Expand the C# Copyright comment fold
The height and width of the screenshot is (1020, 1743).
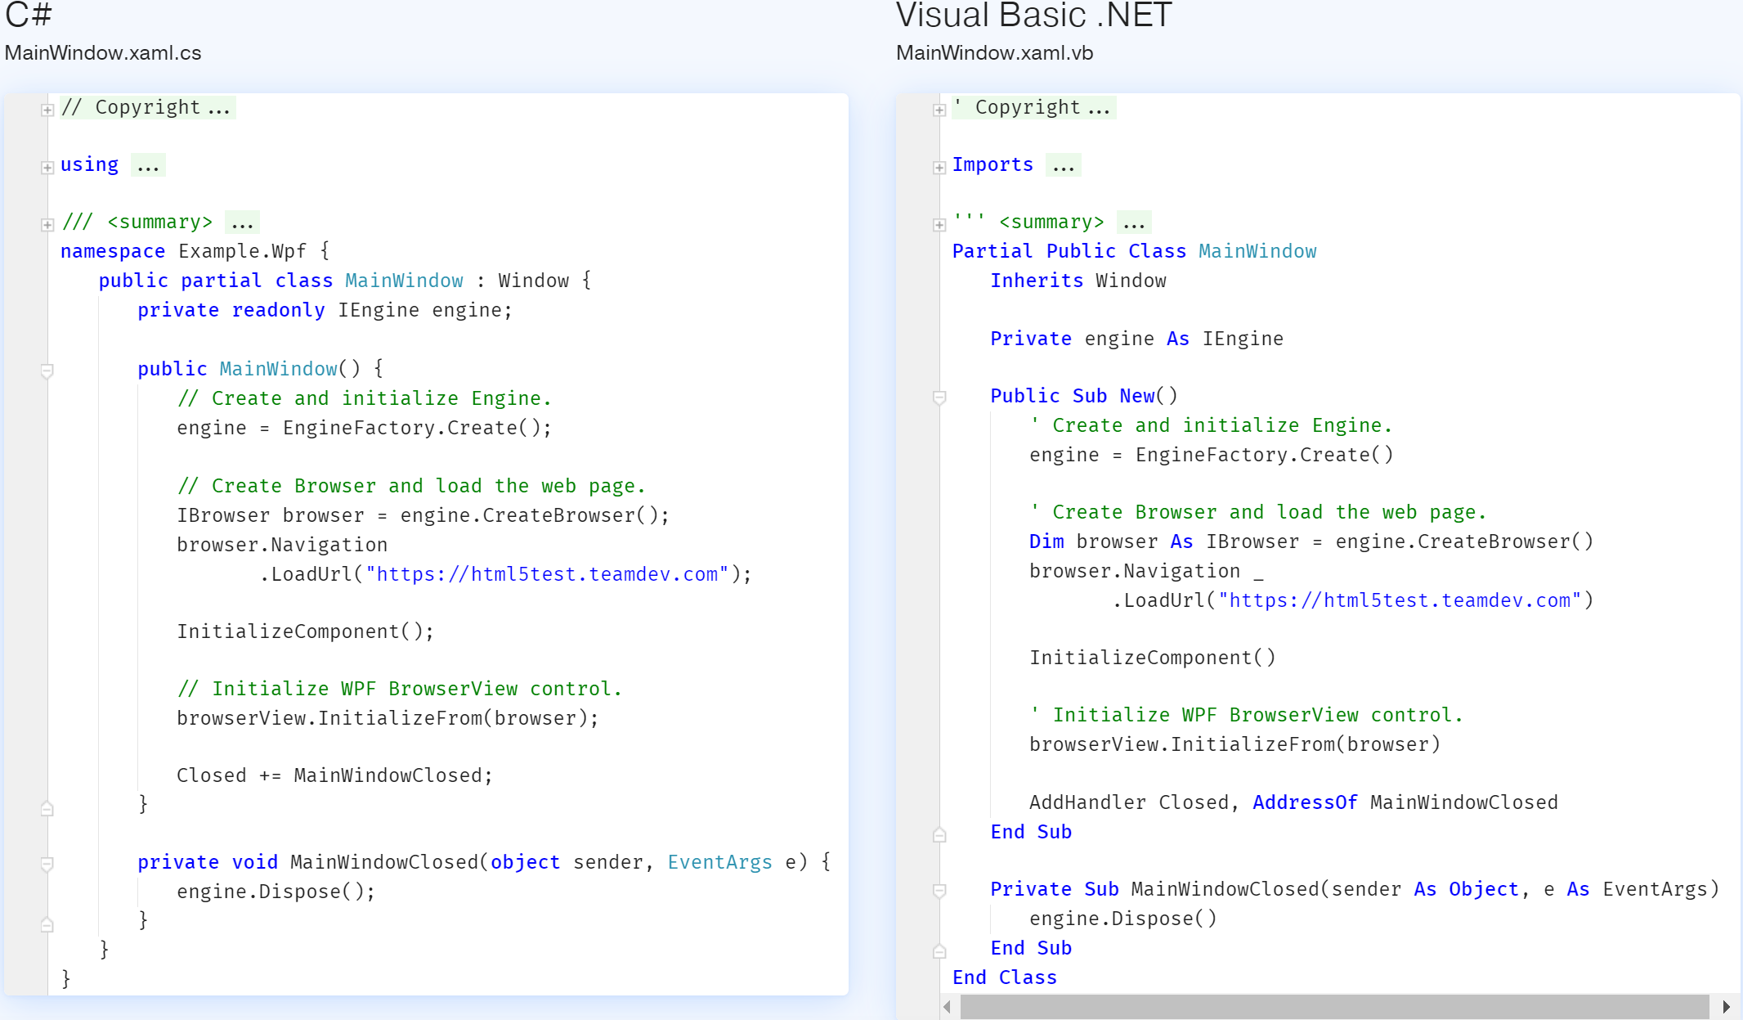47,110
